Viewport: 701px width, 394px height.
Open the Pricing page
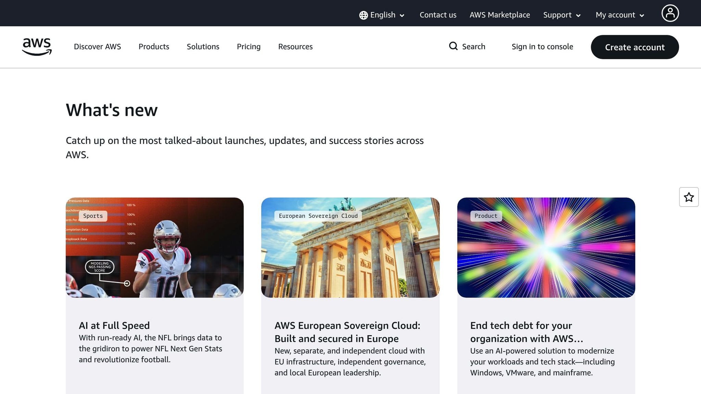point(248,47)
